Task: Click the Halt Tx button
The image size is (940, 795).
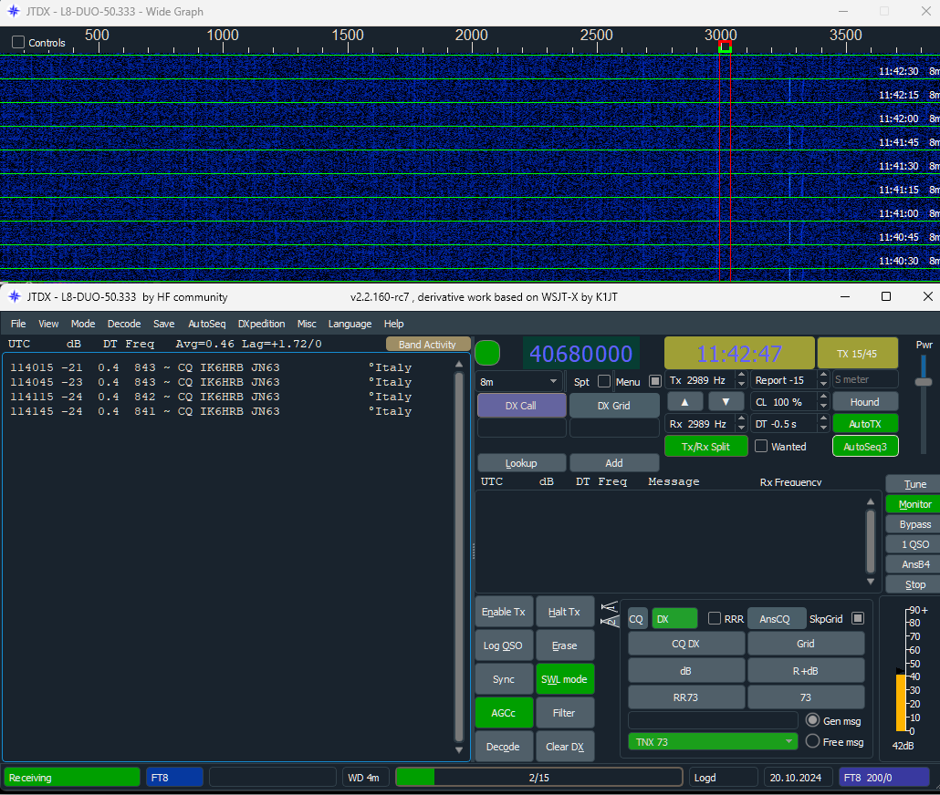Action: point(564,612)
